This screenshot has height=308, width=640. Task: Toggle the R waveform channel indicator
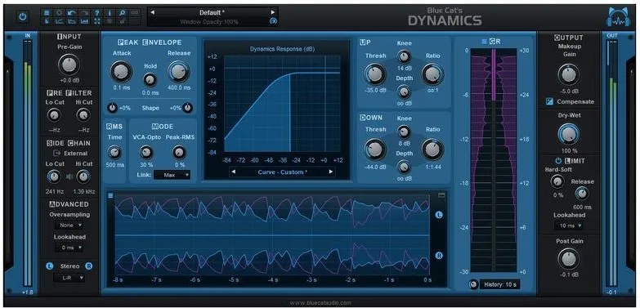pyautogui.click(x=439, y=256)
